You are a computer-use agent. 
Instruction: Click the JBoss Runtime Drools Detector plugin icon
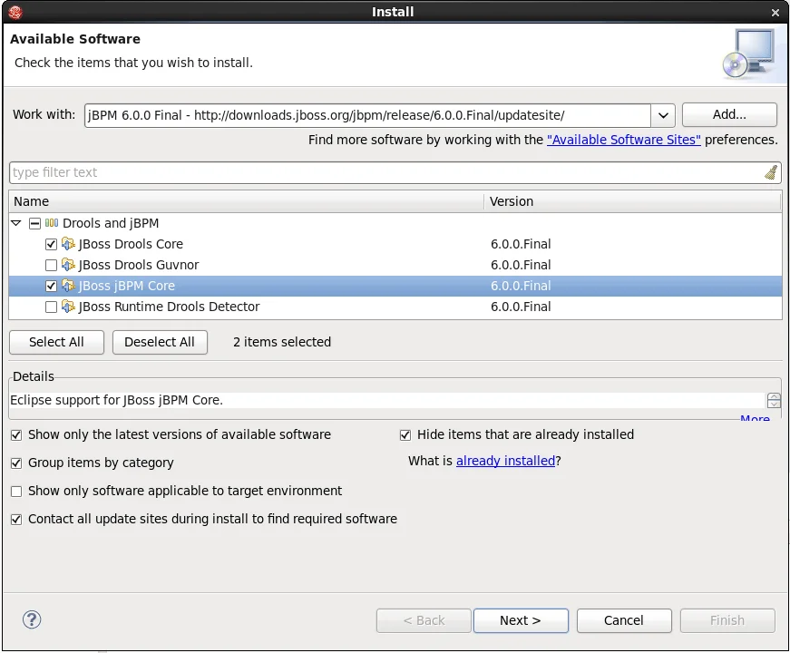pyautogui.click(x=69, y=307)
